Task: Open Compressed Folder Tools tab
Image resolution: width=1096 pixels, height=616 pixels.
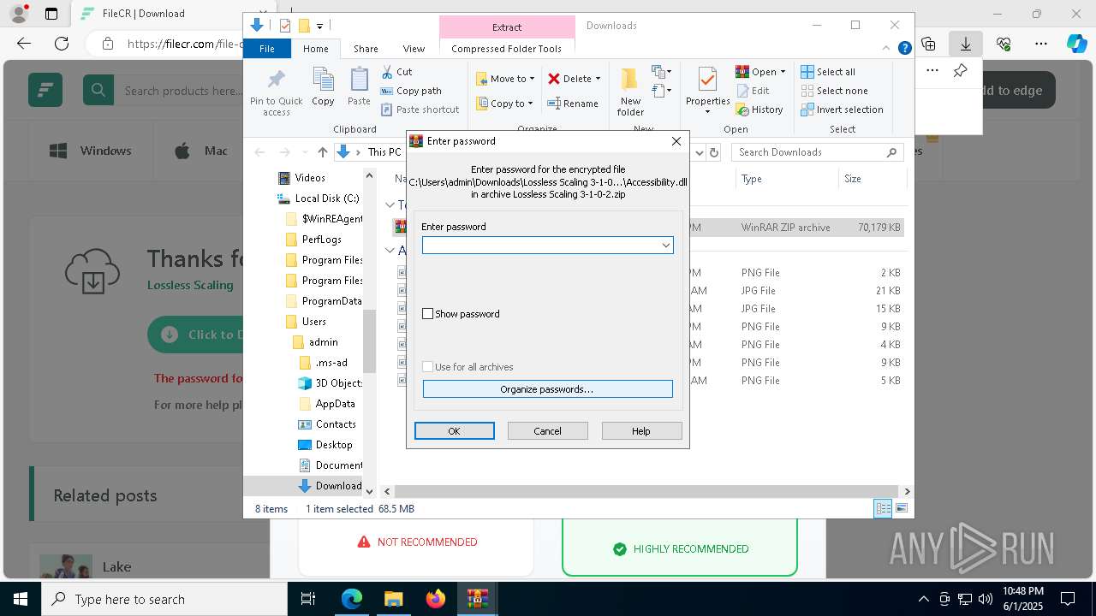Action: (507, 49)
